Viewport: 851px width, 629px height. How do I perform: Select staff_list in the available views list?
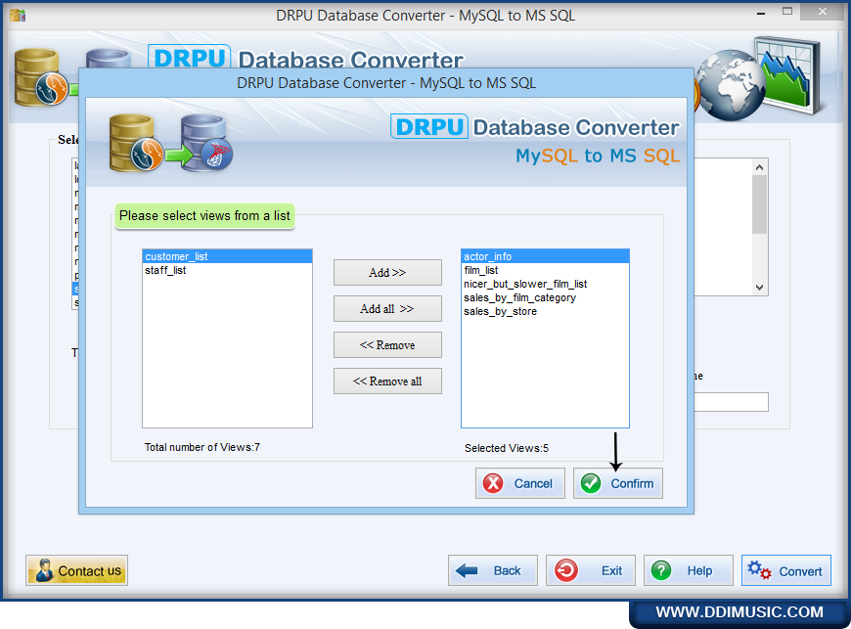(x=227, y=270)
